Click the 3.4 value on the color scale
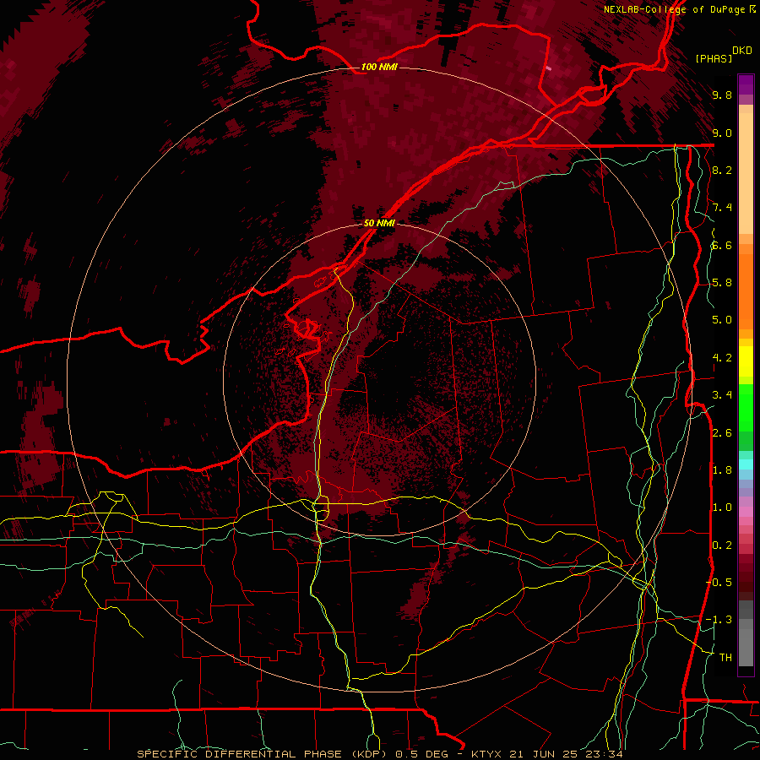 coord(722,395)
